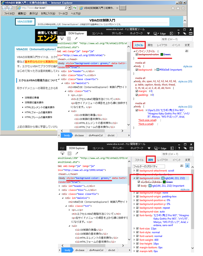The width and height of the screenshot is (203, 256).
Task: Open the help question mark in lower dev tools
Action: tap(179, 148)
